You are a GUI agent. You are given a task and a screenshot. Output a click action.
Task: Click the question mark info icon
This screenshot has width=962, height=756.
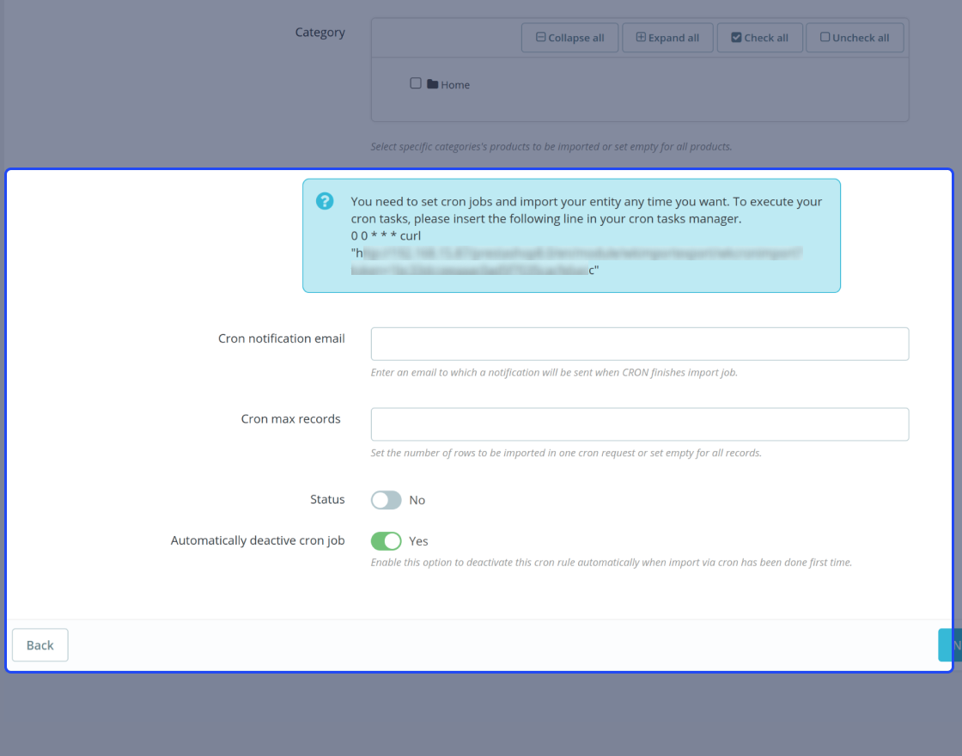[x=325, y=201]
